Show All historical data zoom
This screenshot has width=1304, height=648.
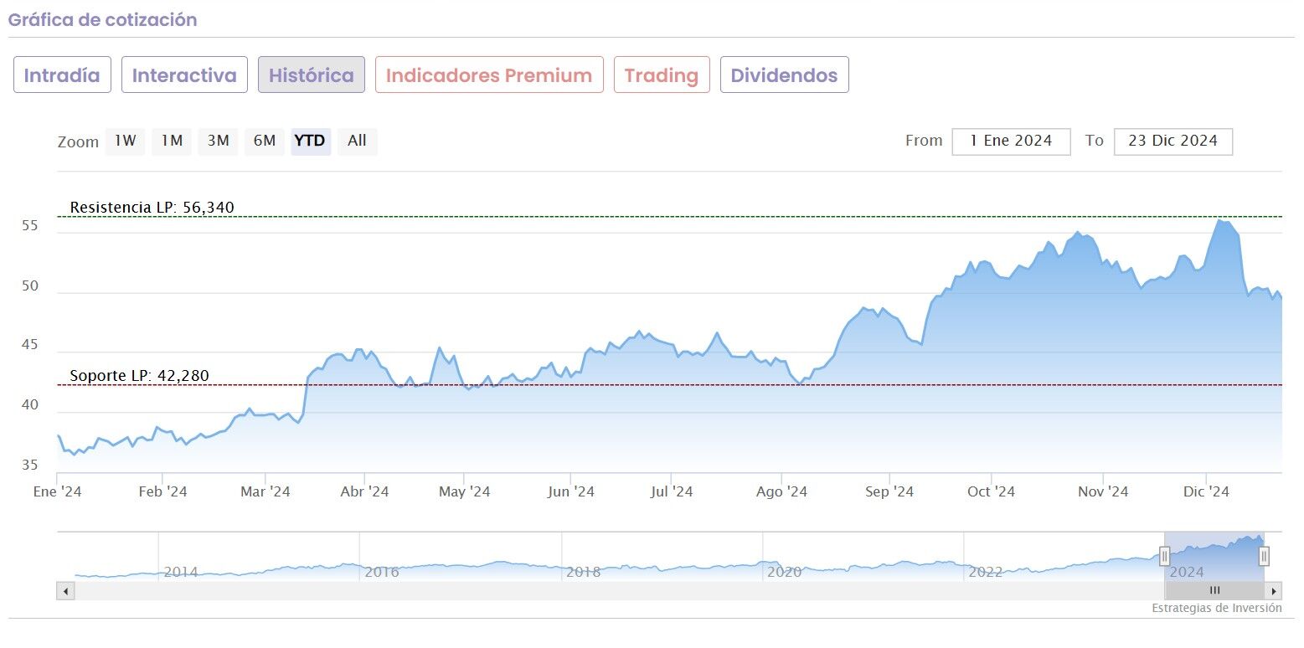coord(357,141)
